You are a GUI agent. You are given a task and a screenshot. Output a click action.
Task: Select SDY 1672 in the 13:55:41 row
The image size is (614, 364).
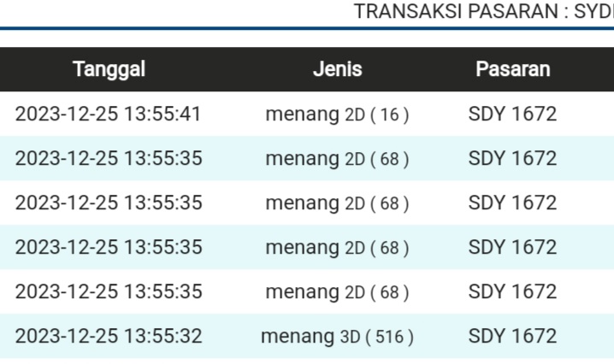(x=512, y=114)
